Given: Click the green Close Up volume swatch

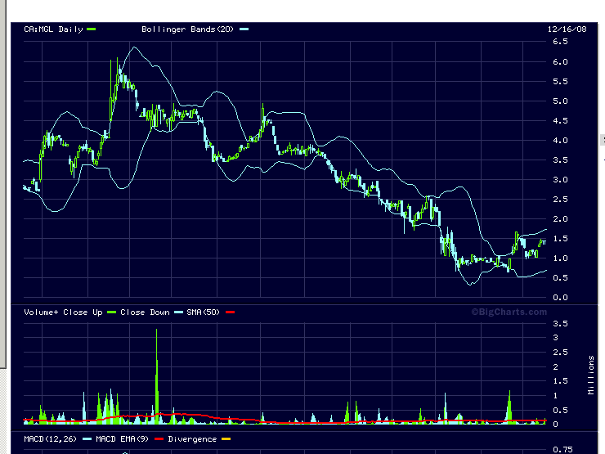Looking at the screenshot, I should click(x=111, y=312).
